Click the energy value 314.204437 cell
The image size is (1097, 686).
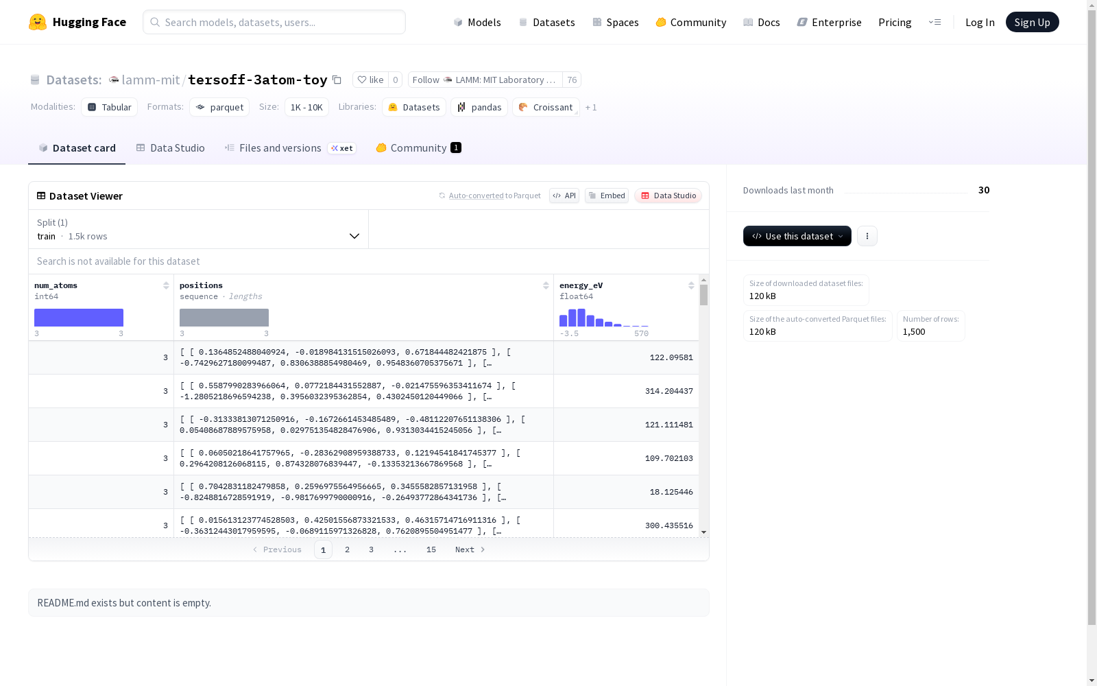(626, 391)
